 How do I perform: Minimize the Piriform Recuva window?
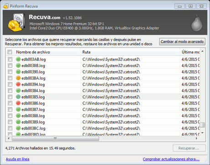(x=180, y=6)
